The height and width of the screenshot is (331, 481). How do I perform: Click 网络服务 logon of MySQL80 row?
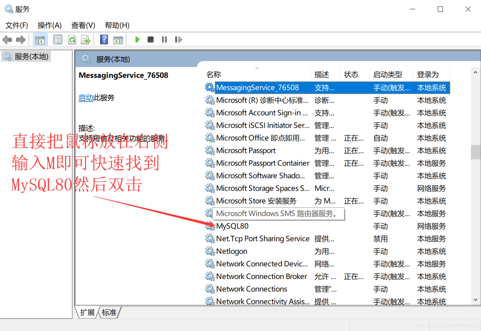431,226
